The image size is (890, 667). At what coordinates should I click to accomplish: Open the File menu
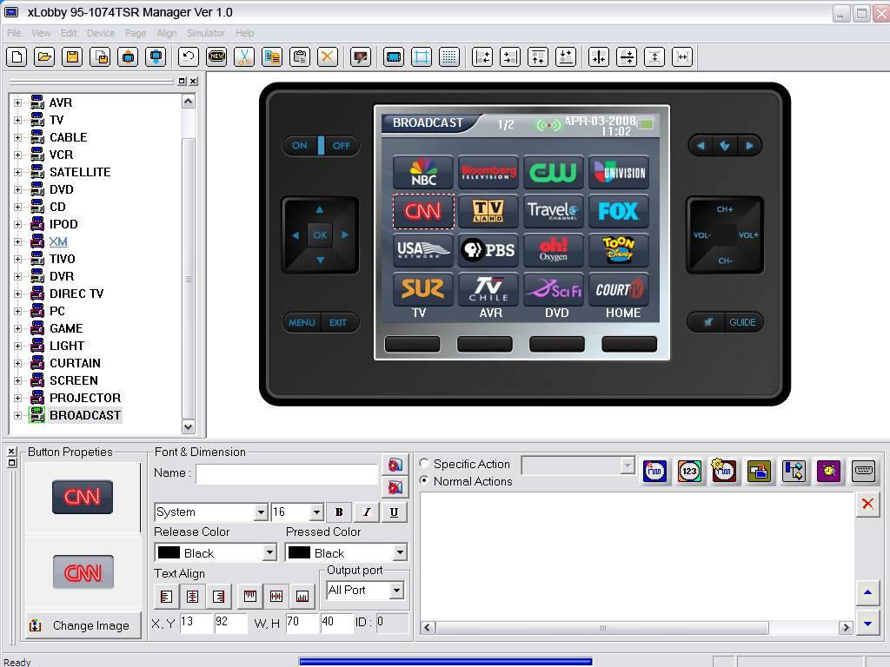pyautogui.click(x=14, y=34)
